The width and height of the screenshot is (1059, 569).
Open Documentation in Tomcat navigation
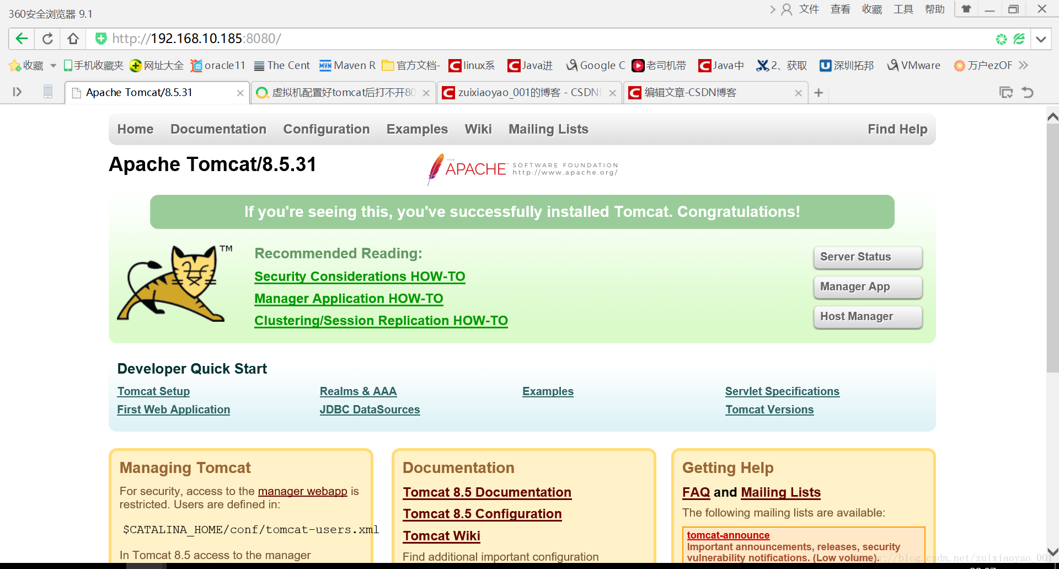pos(218,129)
